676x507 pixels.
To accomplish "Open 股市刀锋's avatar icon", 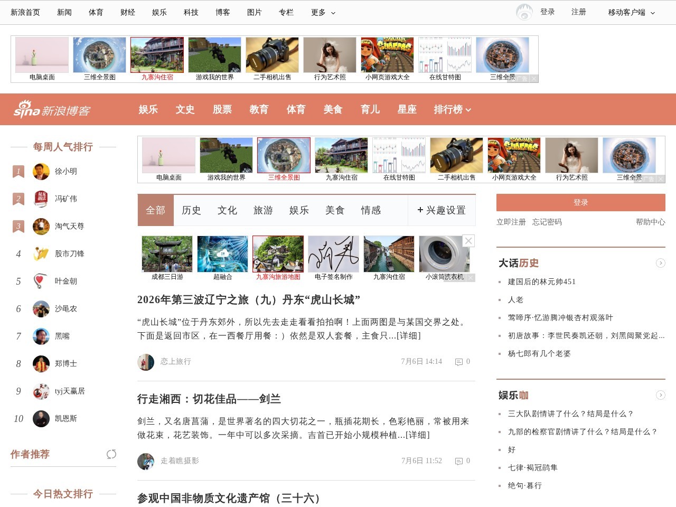I will (x=41, y=253).
